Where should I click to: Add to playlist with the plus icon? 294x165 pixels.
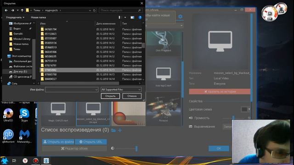120,130
